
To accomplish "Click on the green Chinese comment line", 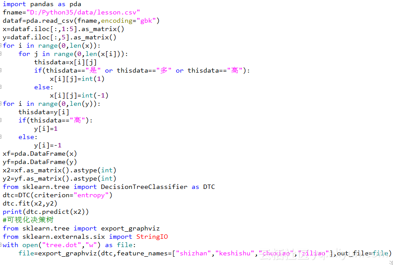I will click(x=28, y=220).
